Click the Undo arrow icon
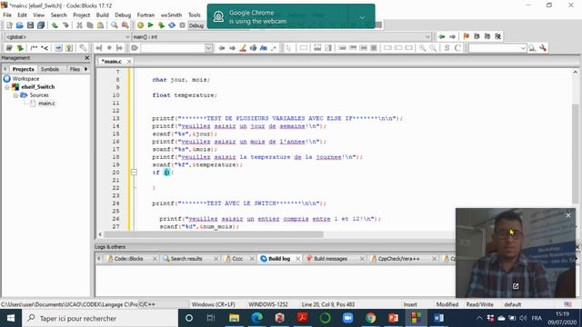 pos(55,25)
